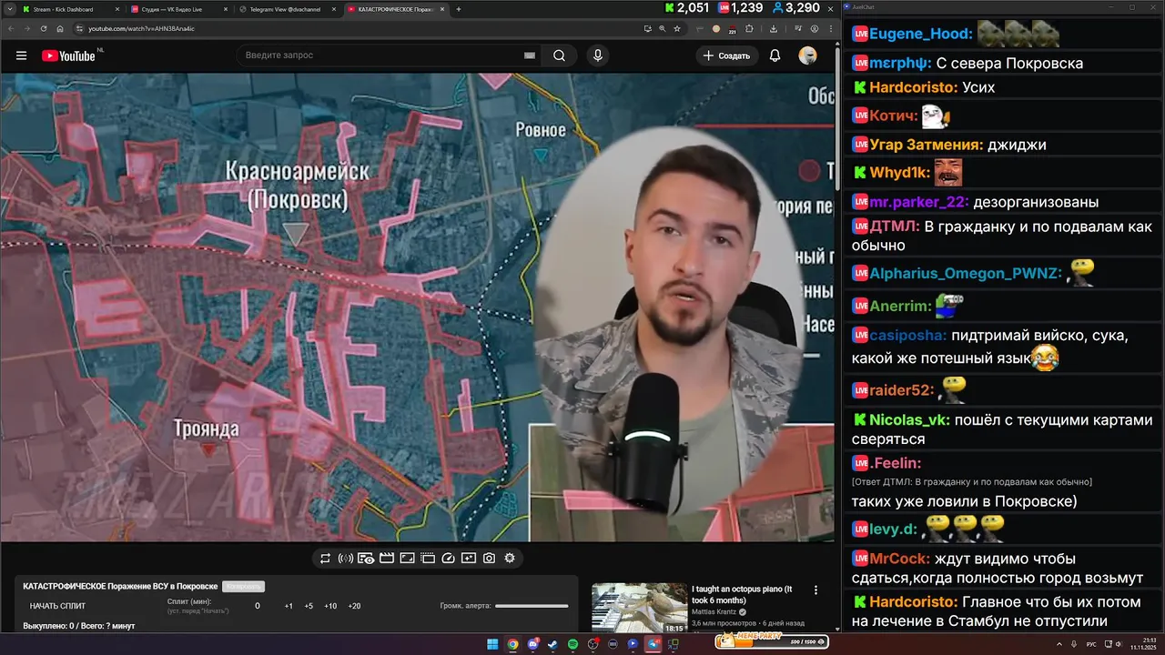Image resolution: width=1165 pixels, height=655 pixels.
Task: Open YouTube notifications bell
Action: click(775, 55)
